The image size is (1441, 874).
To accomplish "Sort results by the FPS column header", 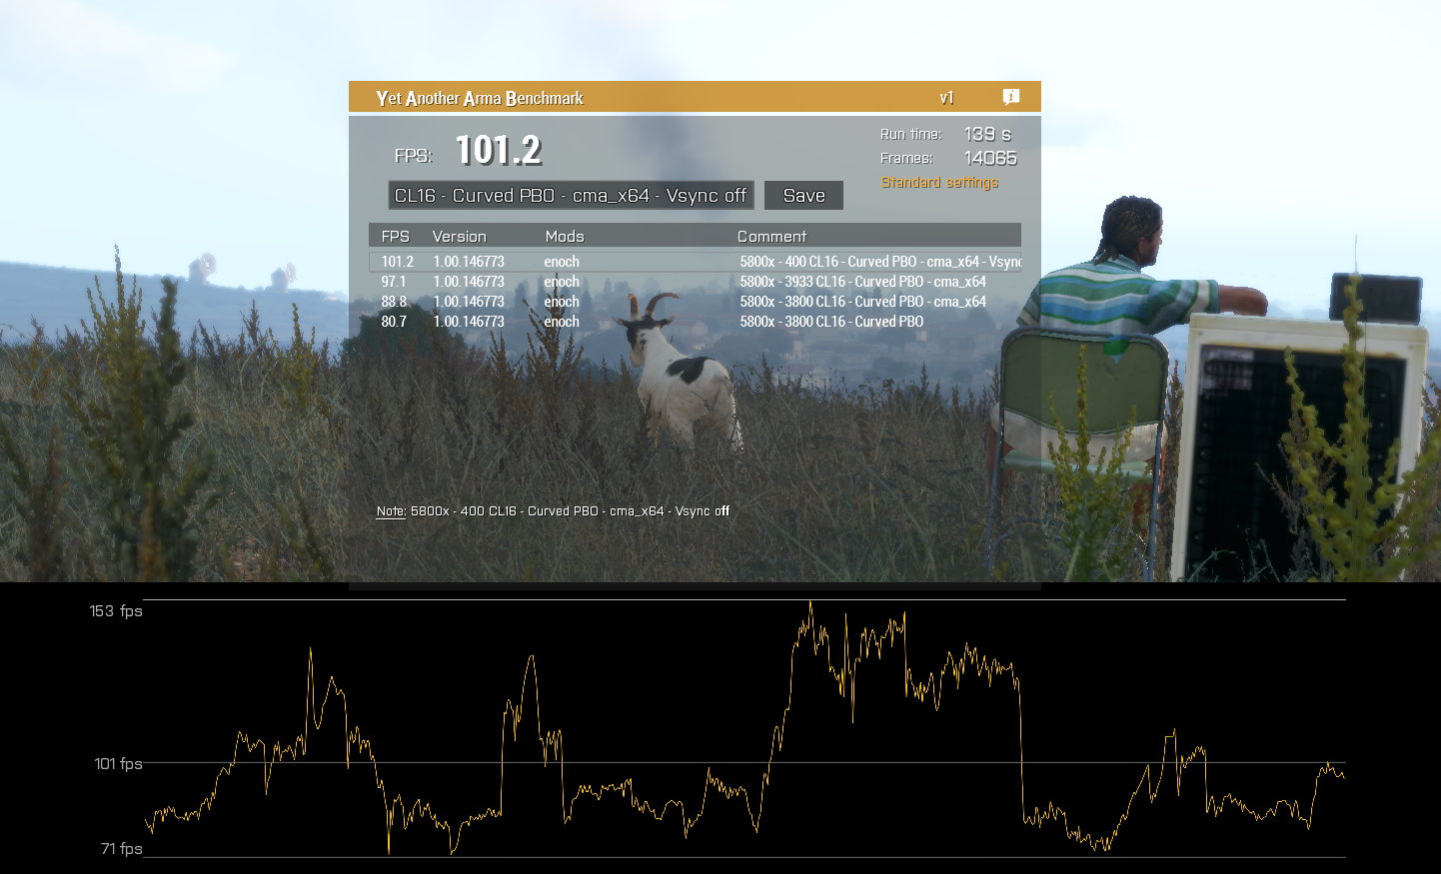I will 395,236.
